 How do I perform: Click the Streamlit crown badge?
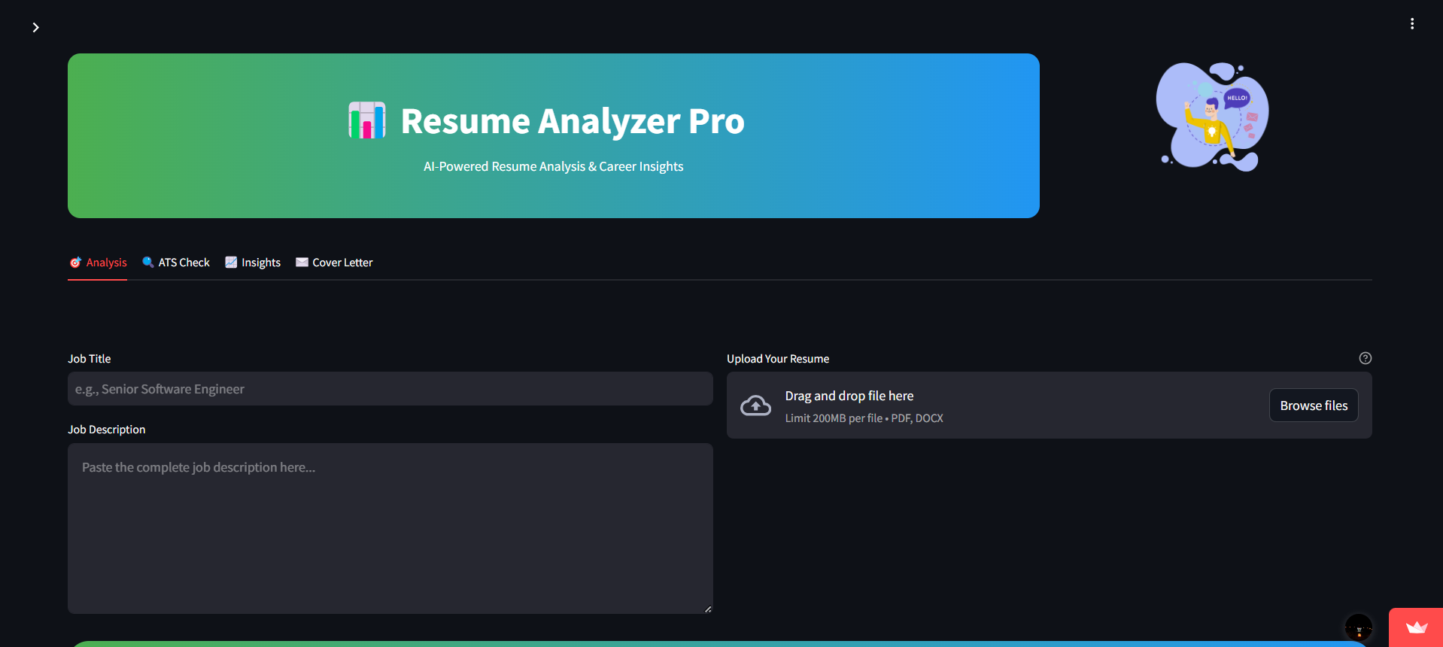click(1416, 627)
